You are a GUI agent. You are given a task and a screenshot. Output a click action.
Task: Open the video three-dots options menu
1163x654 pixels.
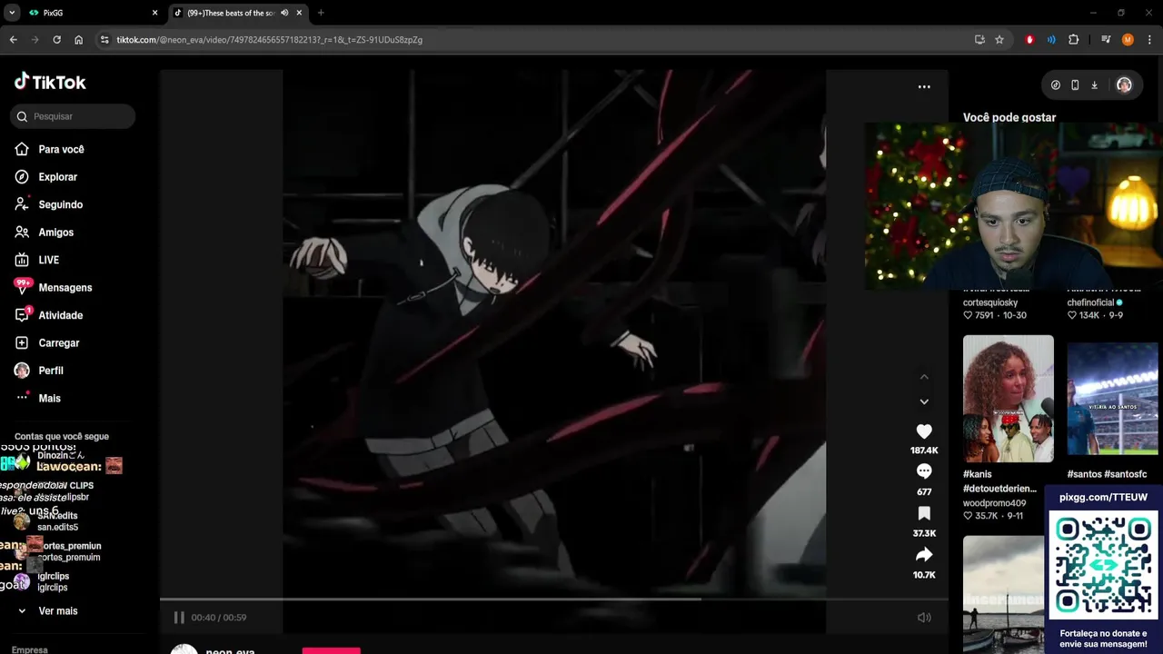[924, 87]
